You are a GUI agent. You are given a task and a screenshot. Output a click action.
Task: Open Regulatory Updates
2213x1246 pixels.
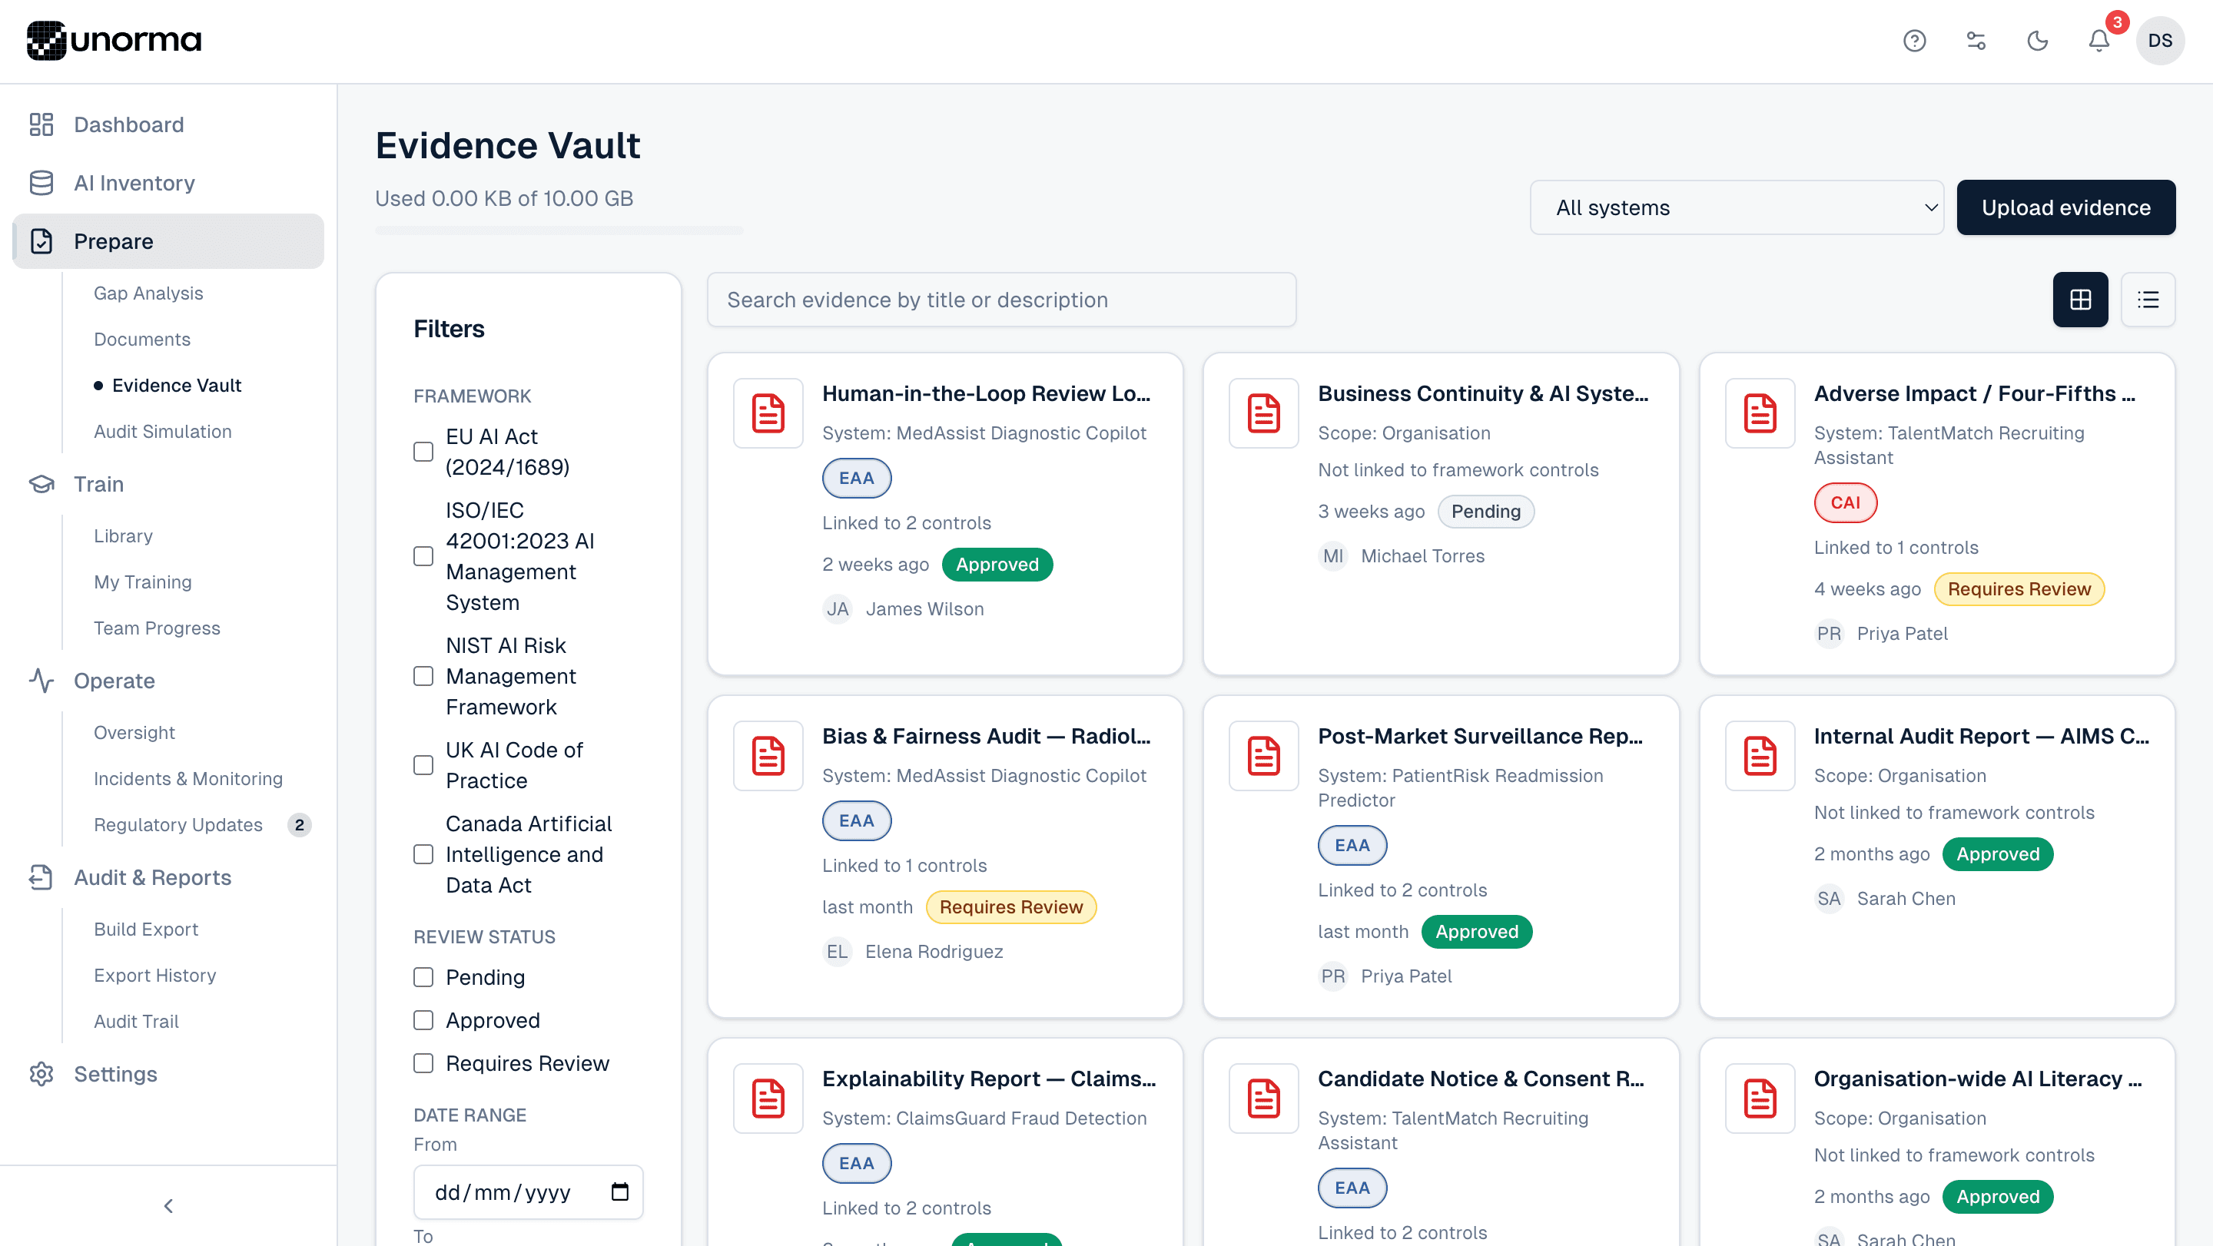tap(178, 825)
